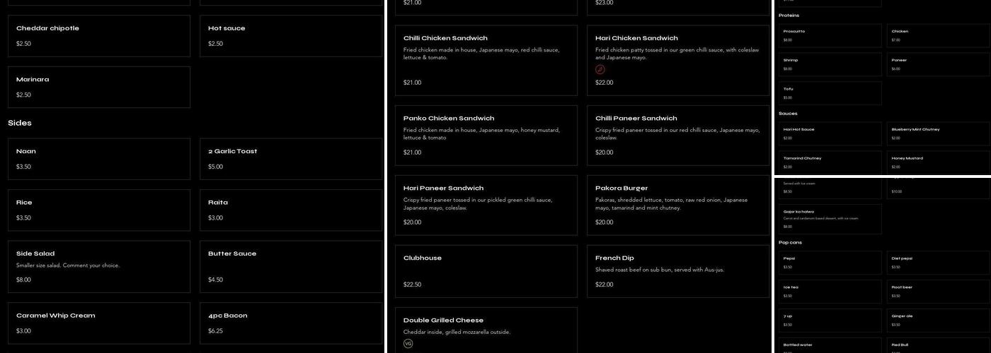Select the Root beer pop can
The height and width of the screenshot is (353, 991).
click(938, 292)
